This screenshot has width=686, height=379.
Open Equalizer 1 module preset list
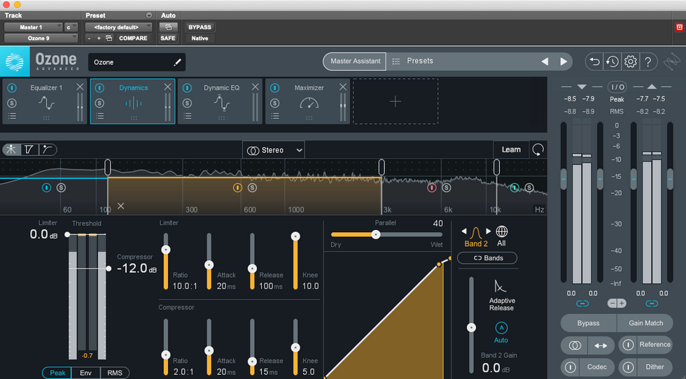[x=13, y=116]
